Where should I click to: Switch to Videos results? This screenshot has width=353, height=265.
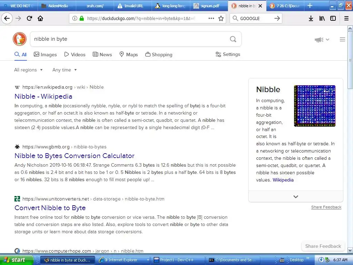click(x=75, y=55)
